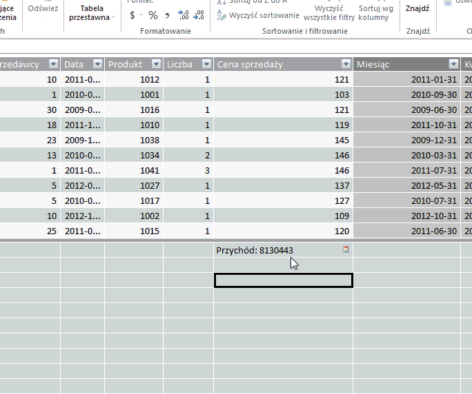Viewport: 472px width, 394px height.
Task: Select sale price cell 137
Action: click(283, 185)
